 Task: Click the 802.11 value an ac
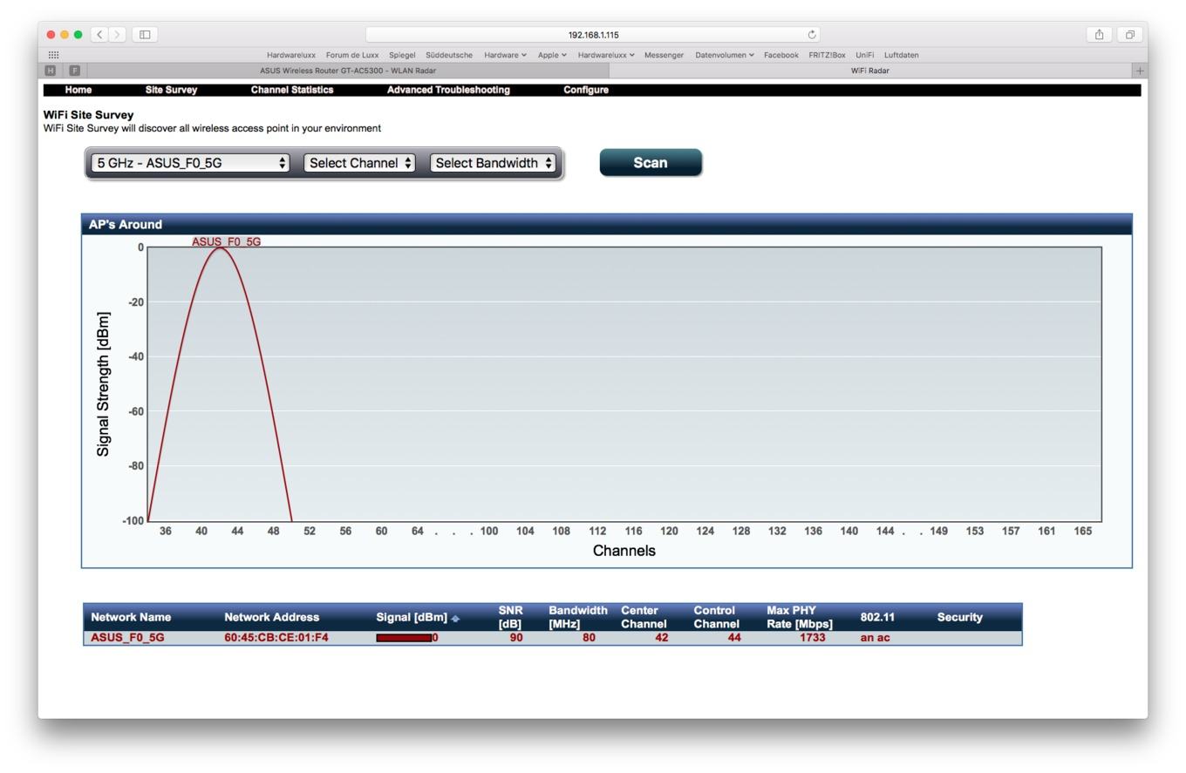[x=875, y=638]
